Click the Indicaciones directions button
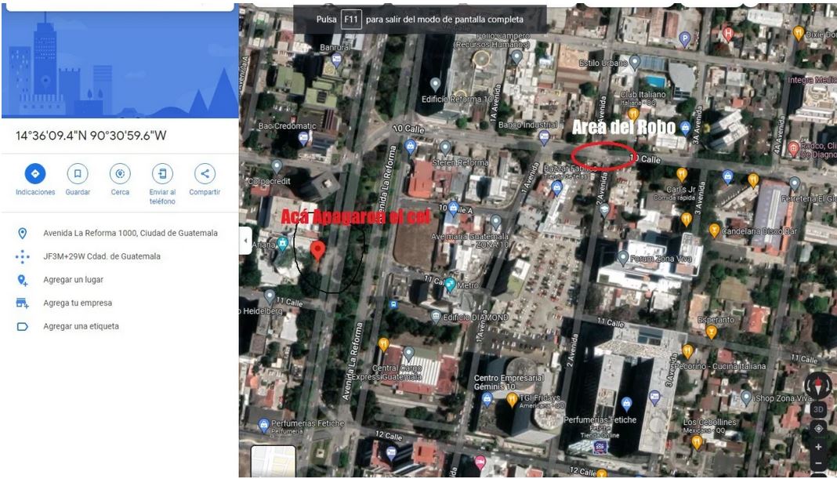The width and height of the screenshot is (837, 479). point(35,173)
